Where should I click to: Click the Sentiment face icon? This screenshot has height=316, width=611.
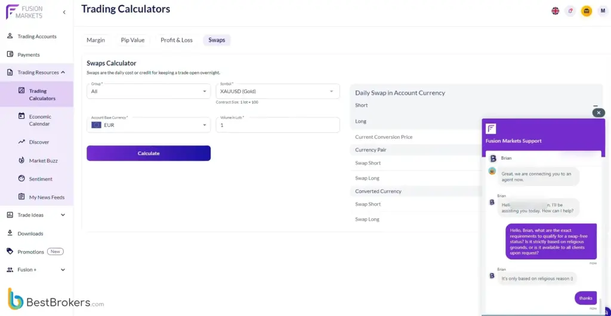pyautogui.click(x=22, y=179)
